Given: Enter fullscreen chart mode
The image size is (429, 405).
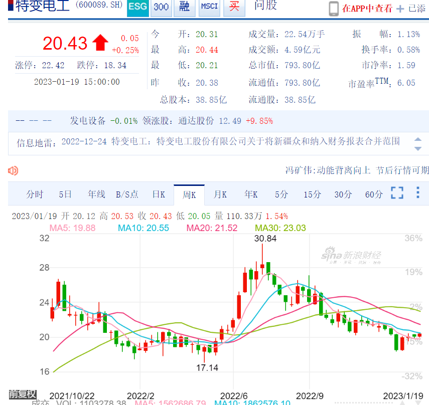Looking at the screenshot, I should pos(397,193).
